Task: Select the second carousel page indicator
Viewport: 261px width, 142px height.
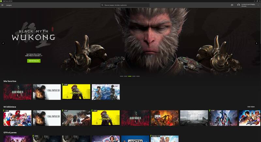Action: click(126, 76)
